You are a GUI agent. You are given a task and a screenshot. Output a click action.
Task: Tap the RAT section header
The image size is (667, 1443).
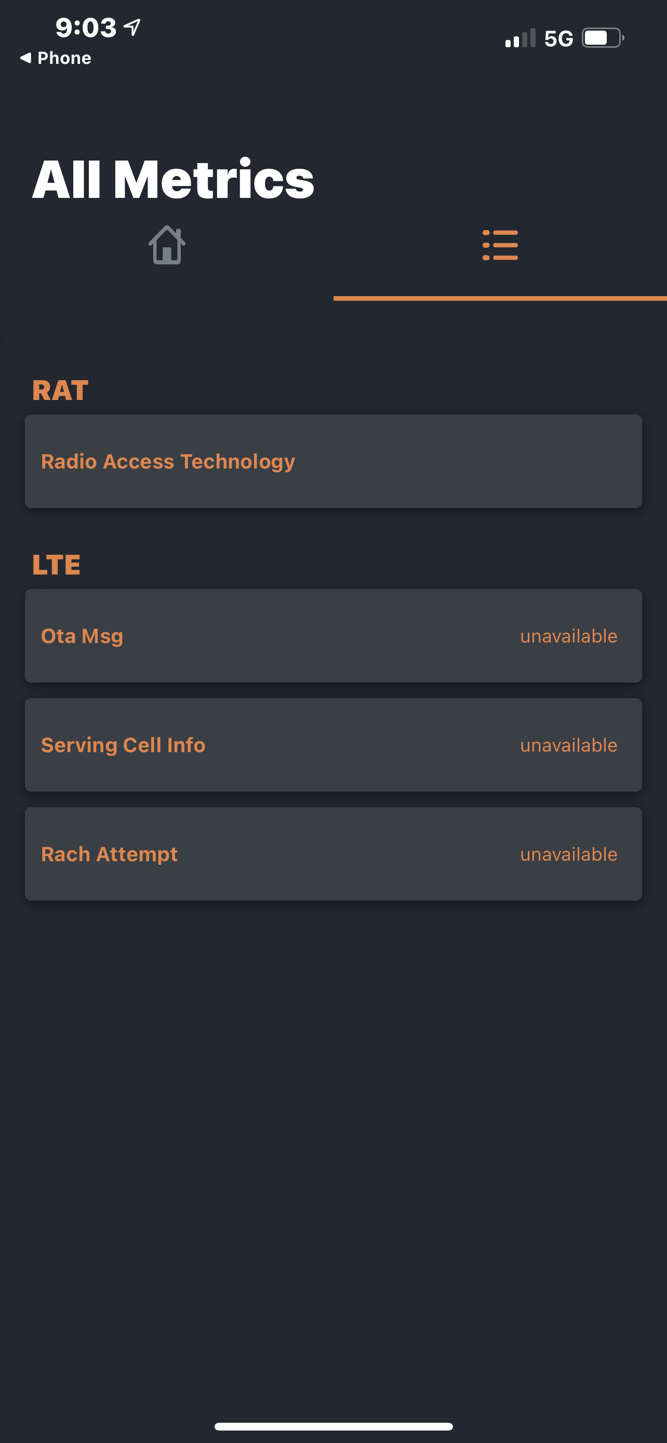point(60,390)
